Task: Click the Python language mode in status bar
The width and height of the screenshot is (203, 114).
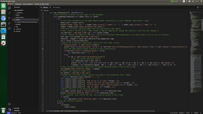Action: click(196, 113)
